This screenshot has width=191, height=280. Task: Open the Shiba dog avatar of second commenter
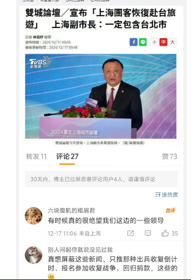tap(33, 255)
